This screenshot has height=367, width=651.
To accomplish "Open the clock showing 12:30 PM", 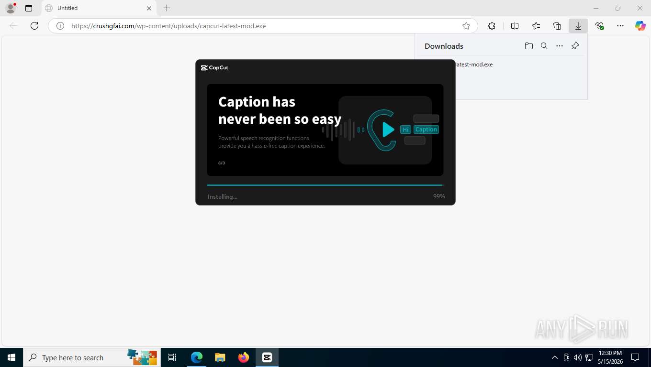I will click(x=610, y=357).
